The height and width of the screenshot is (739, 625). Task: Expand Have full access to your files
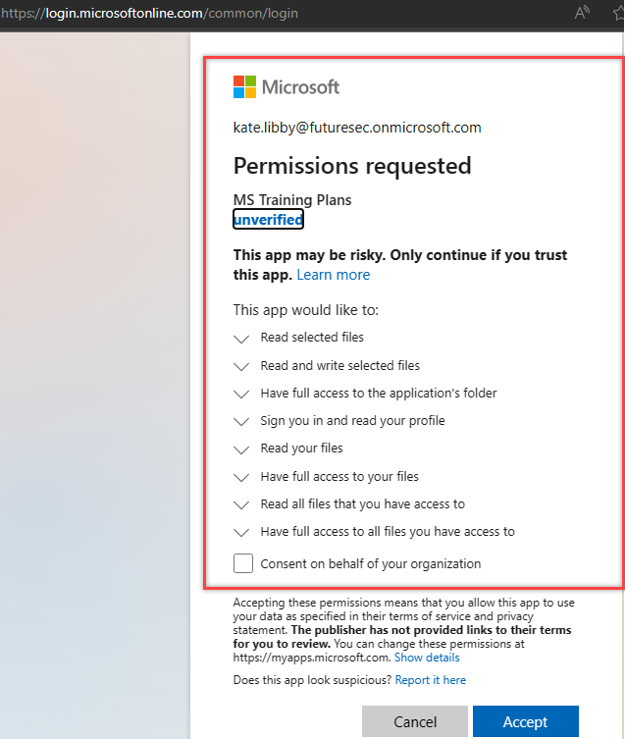(242, 477)
